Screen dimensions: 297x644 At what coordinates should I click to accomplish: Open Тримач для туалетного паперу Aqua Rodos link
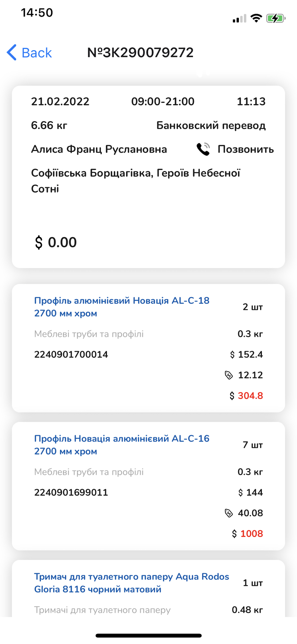[x=131, y=582]
